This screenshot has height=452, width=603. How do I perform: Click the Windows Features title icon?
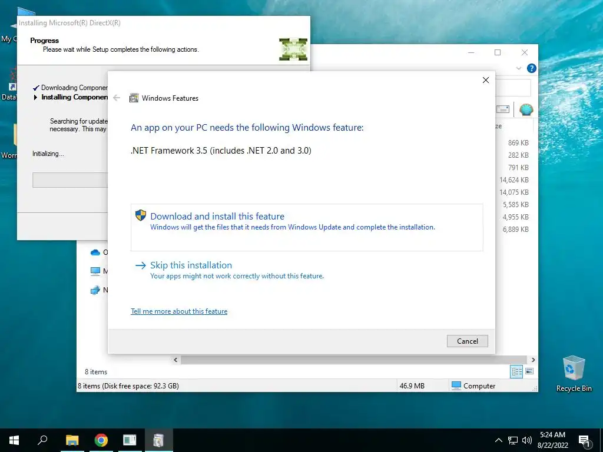point(134,98)
